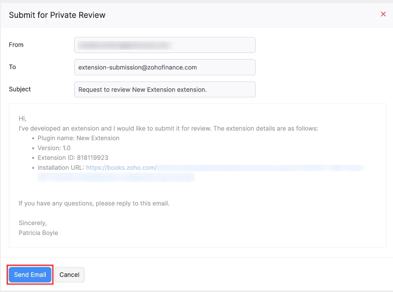Click the dialog title Submit for Private Review
The image size is (393, 292).
(x=57, y=15)
